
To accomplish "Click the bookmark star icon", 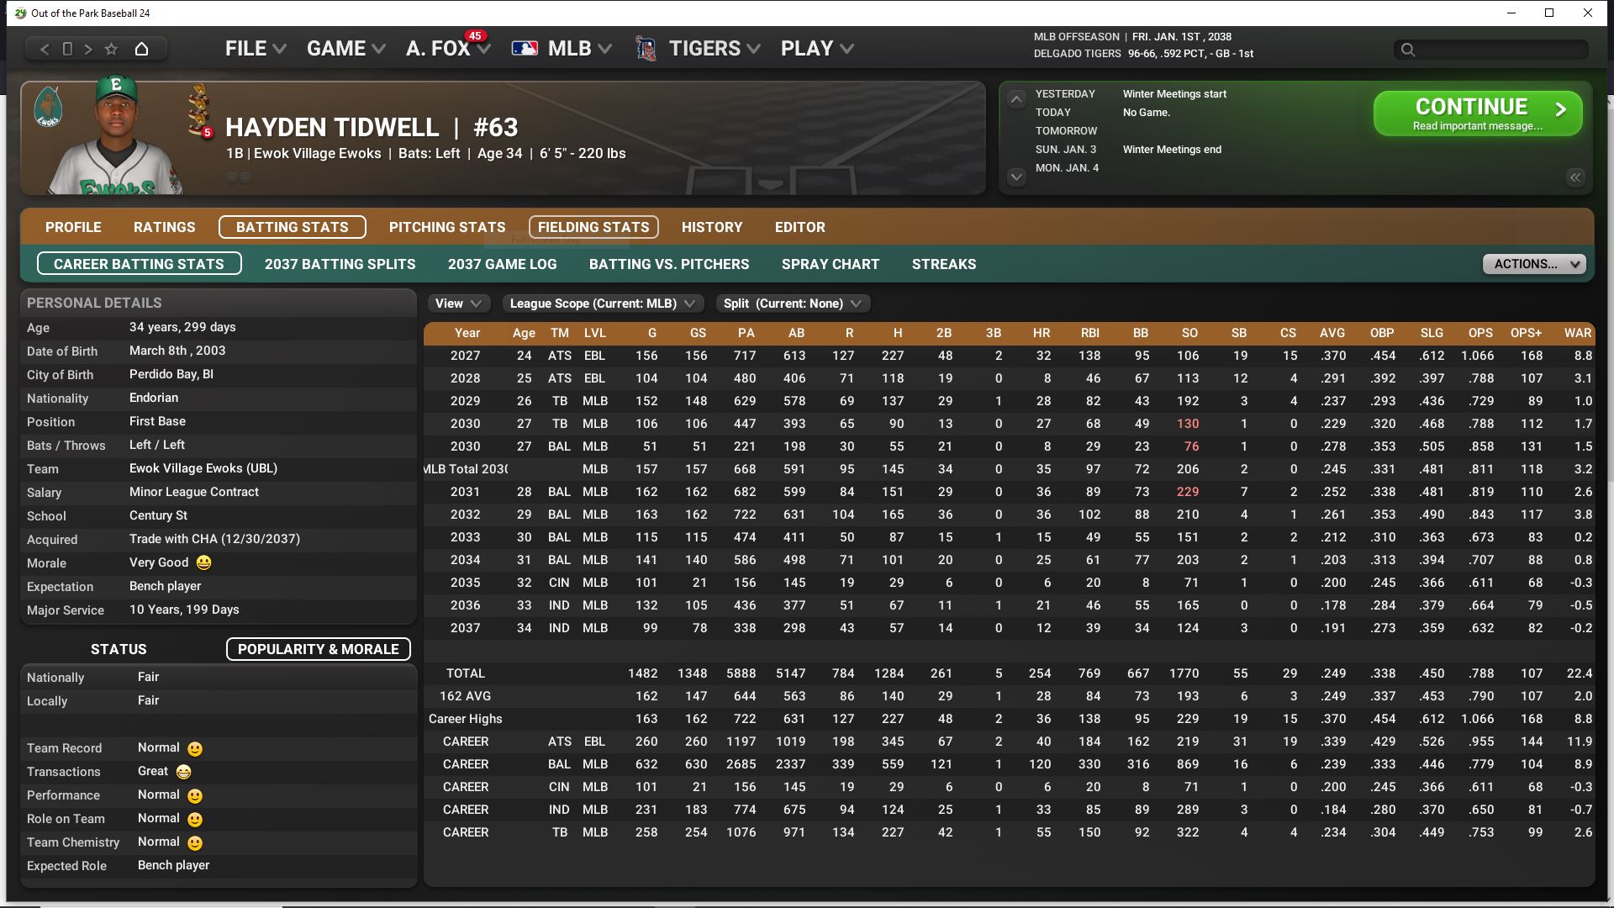I will point(111,49).
